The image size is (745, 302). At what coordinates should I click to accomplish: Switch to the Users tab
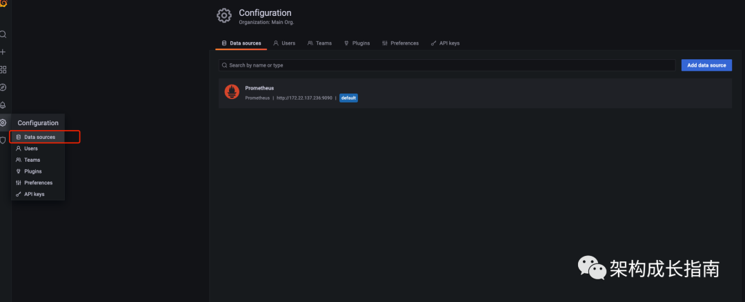point(284,43)
